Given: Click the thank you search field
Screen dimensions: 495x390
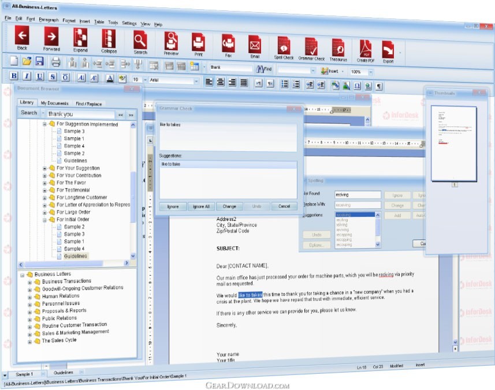Looking at the screenshot, I should tap(81, 114).
